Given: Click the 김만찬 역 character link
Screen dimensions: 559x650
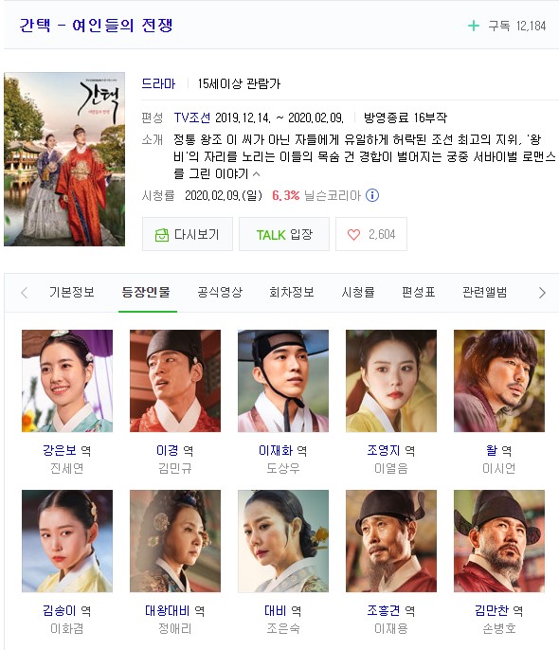Looking at the screenshot, I should tap(499, 610).
